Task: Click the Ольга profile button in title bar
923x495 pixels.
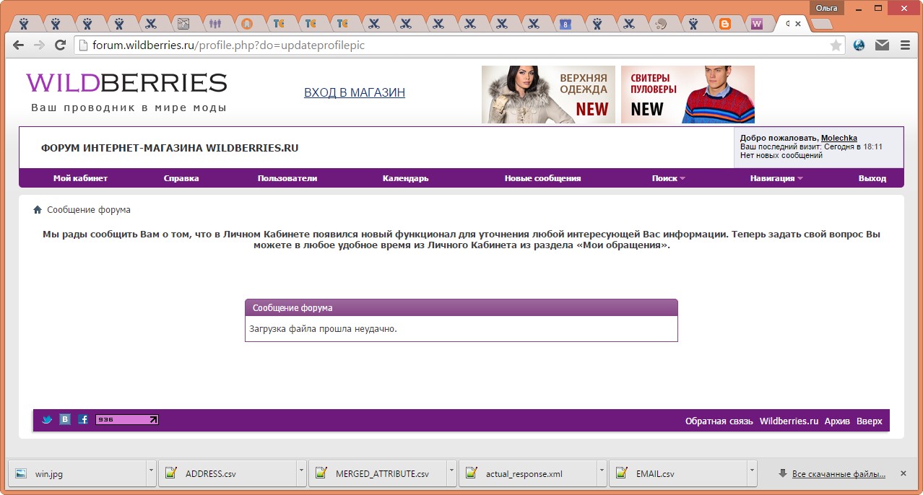Action: pos(827,8)
